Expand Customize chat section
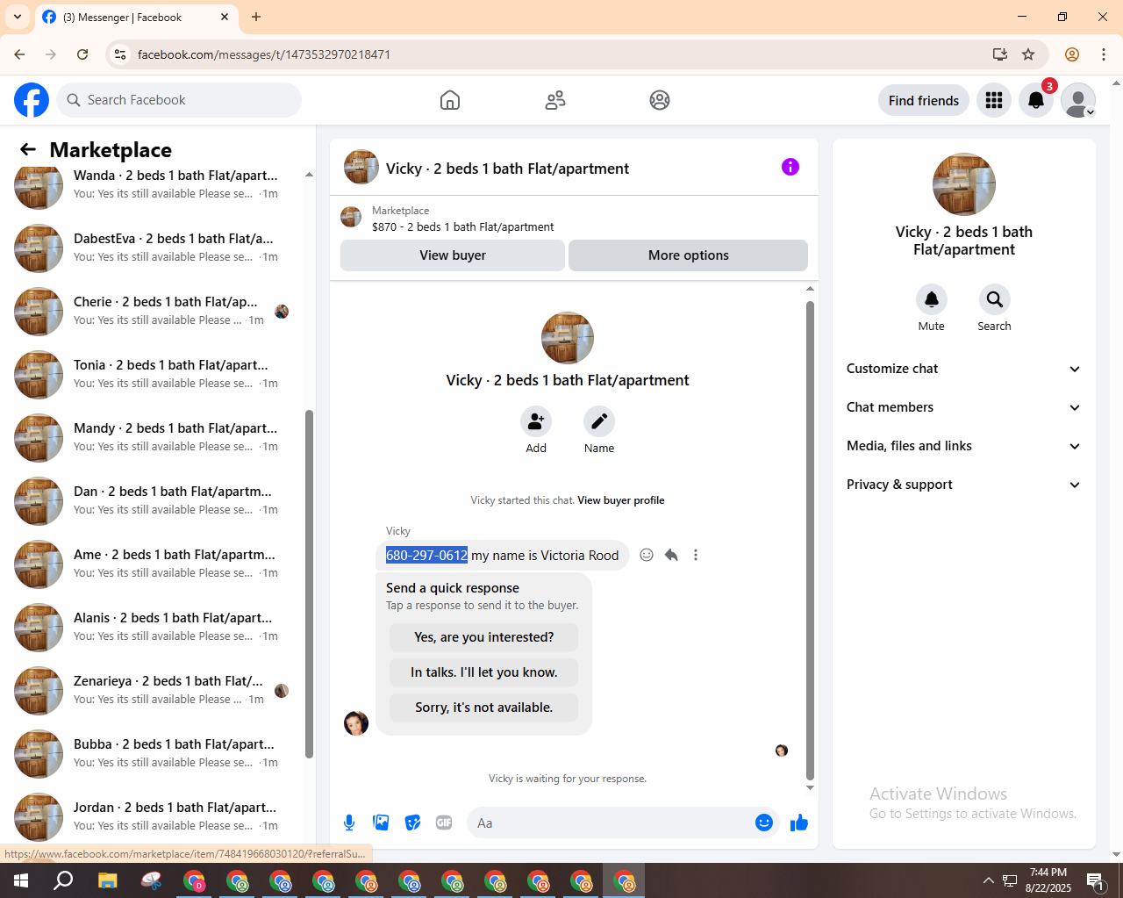This screenshot has height=898, width=1123. (x=963, y=369)
